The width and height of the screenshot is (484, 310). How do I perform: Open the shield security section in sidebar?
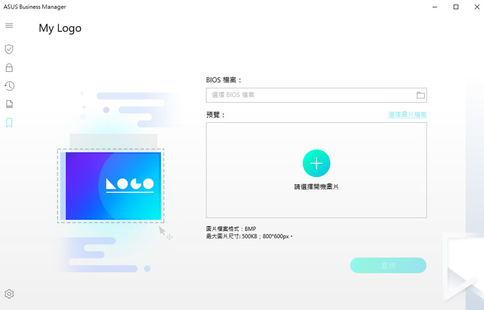pyautogui.click(x=9, y=49)
